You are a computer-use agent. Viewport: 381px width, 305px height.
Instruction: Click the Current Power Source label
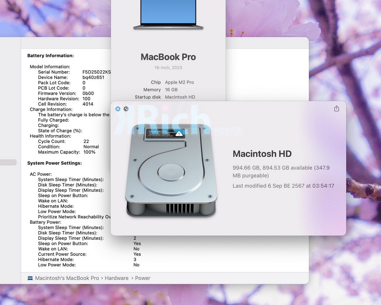click(x=62, y=254)
